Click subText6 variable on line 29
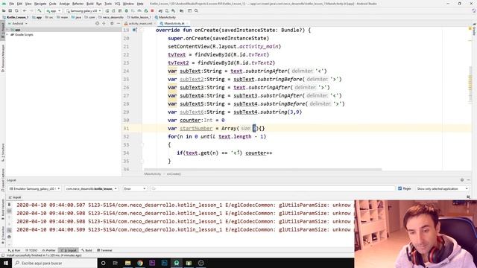This screenshot has width=477, height=268. pyautogui.click(x=192, y=112)
